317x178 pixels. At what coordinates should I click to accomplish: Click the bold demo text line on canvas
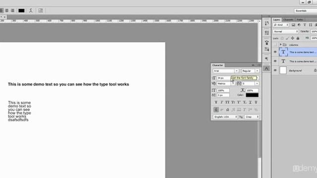click(x=68, y=85)
